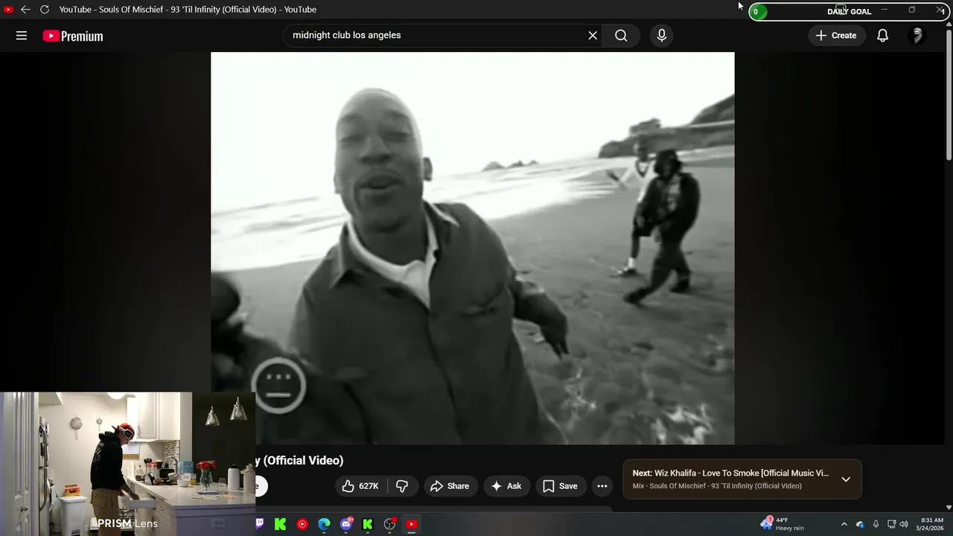Open the Kick icon beside Twitch

point(281,524)
